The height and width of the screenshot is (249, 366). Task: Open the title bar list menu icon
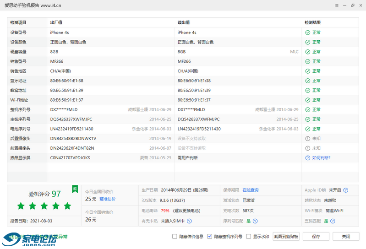(x=337, y=5)
